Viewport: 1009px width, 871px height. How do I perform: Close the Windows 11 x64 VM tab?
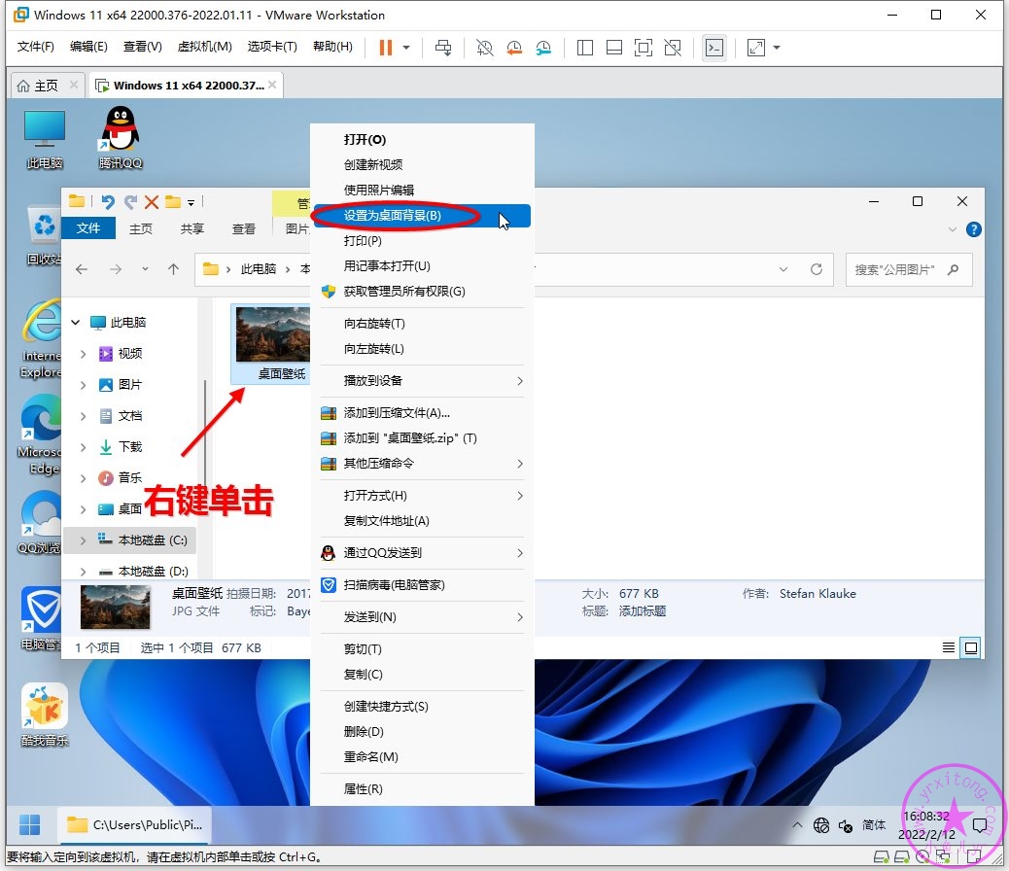pos(273,85)
